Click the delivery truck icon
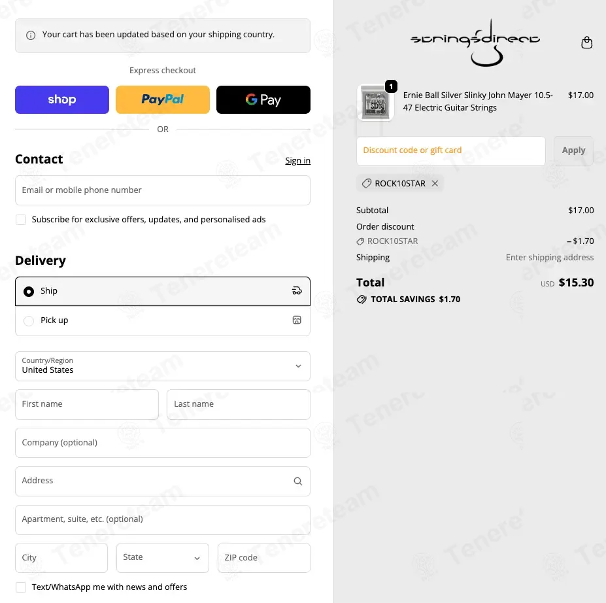Viewport: 606px width, 603px height. click(x=297, y=291)
